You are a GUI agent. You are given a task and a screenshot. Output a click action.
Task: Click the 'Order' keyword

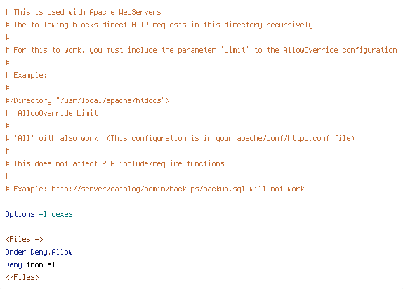[x=15, y=252]
